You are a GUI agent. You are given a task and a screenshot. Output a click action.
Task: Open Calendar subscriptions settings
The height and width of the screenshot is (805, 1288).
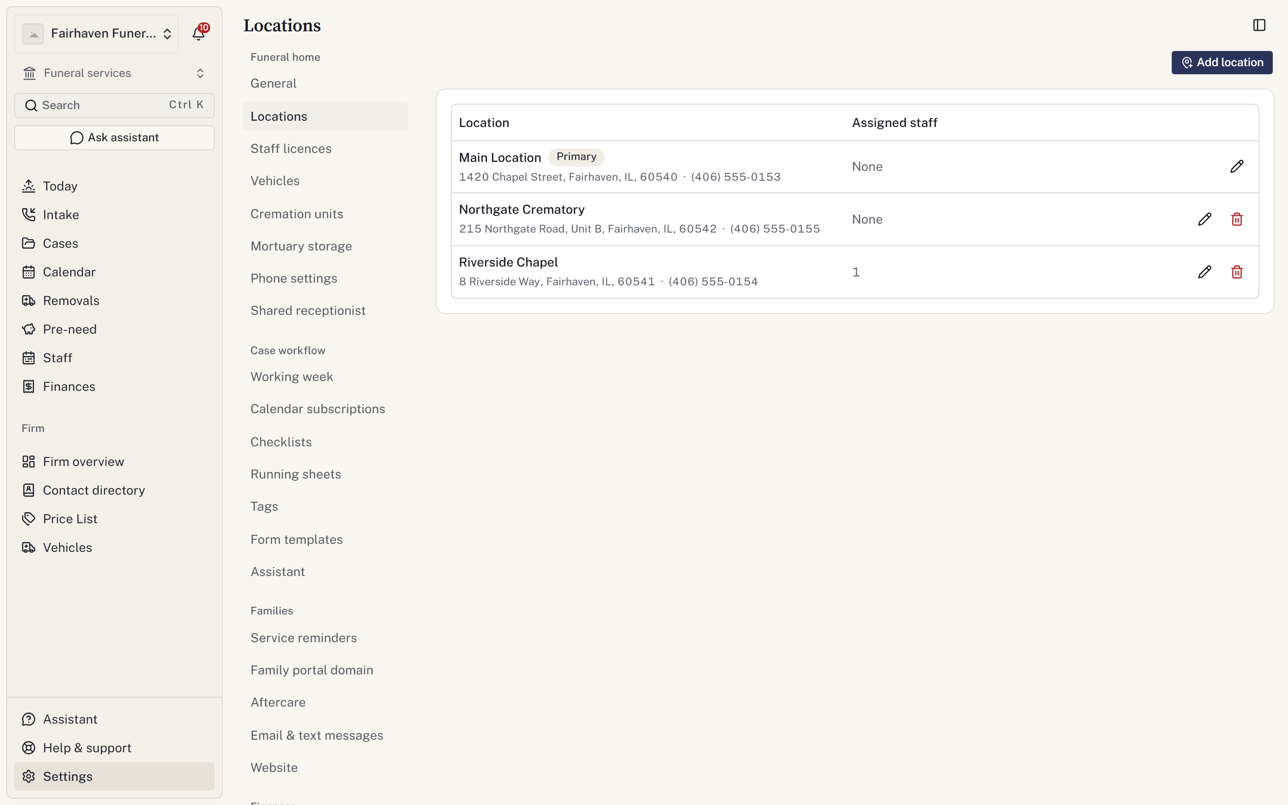(x=325, y=409)
